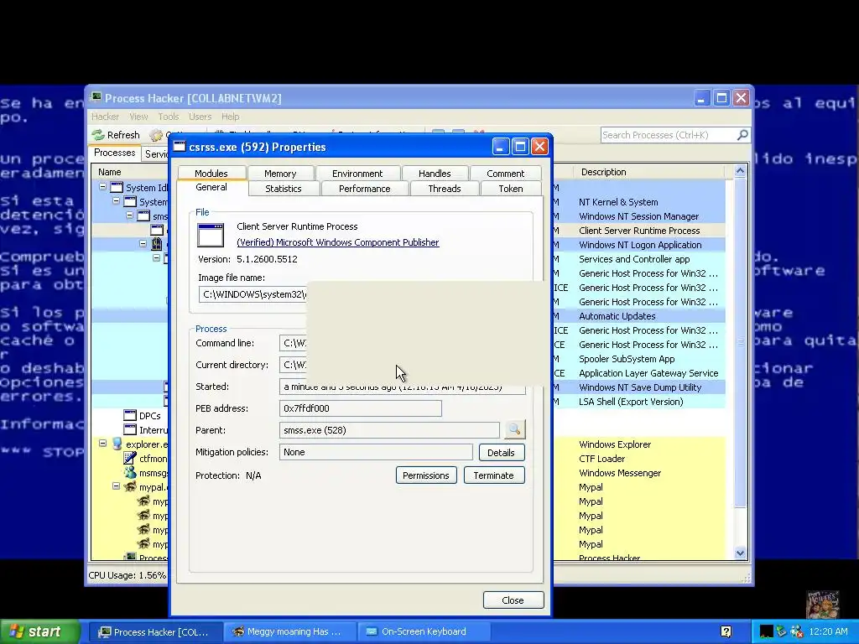
Task: Click the Process Hacker title bar icon
Action: [x=96, y=97]
